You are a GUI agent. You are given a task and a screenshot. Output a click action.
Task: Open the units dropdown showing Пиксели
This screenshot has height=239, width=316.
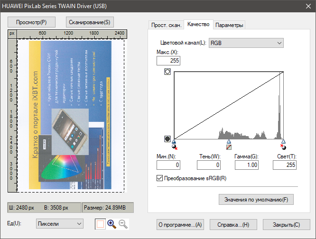tap(60, 224)
